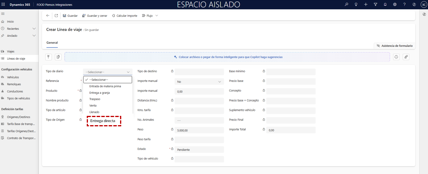Select Entrega directa option
This screenshot has width=428, height=174.
pyautogui.click(x=103, y=121)
